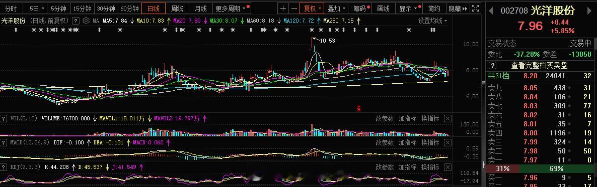Toggle 画线 drawing tools
Image resolution: width=597 pixels, height=187 pixels.
point(383,9)
